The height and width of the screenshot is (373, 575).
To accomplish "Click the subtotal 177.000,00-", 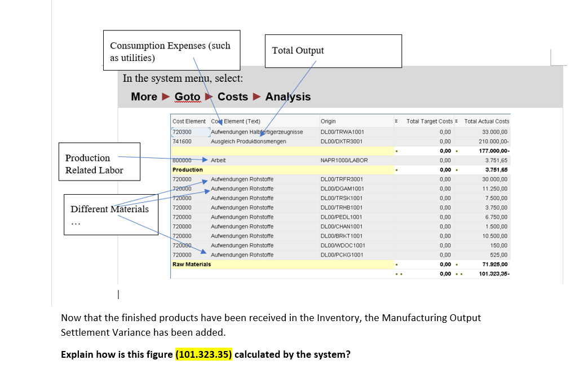I will 494,151.
